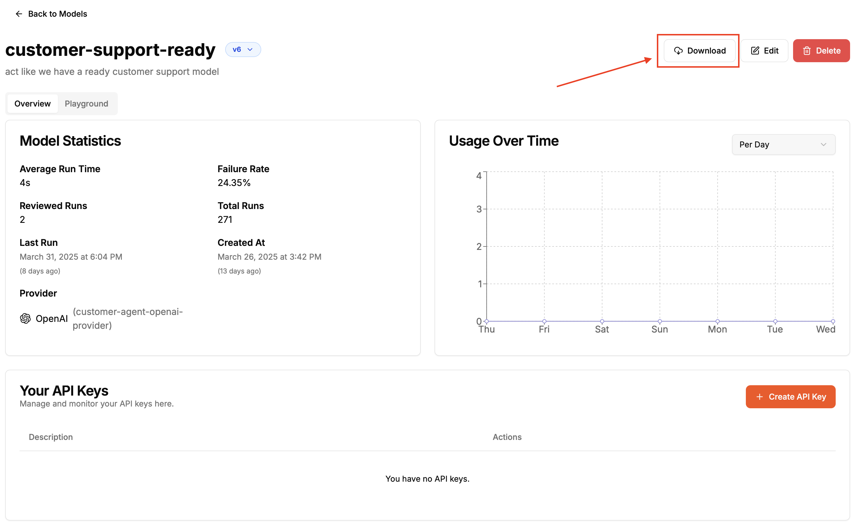Click the back arrow icon
Screen dimensions: 857x524
click(x=19, y=14)
